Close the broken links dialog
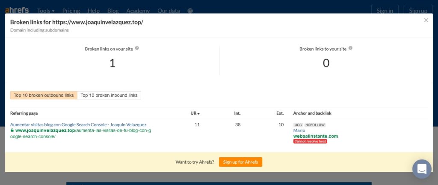This screenshot has height=185, width=438. tap(426, 20)
